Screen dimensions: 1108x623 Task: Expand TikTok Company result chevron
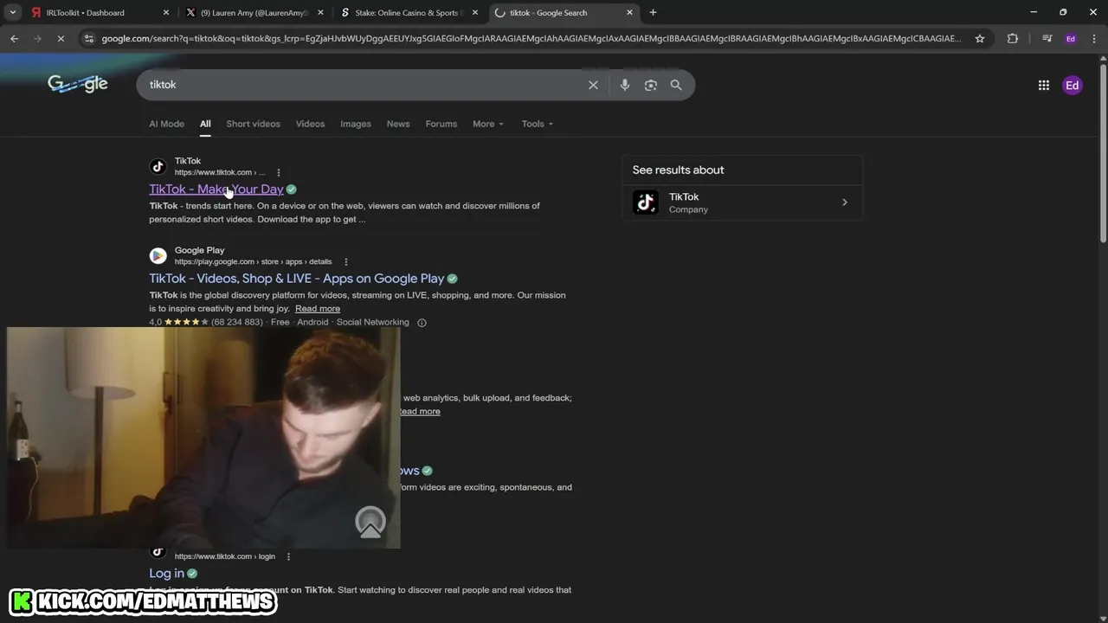pos(845,202)
